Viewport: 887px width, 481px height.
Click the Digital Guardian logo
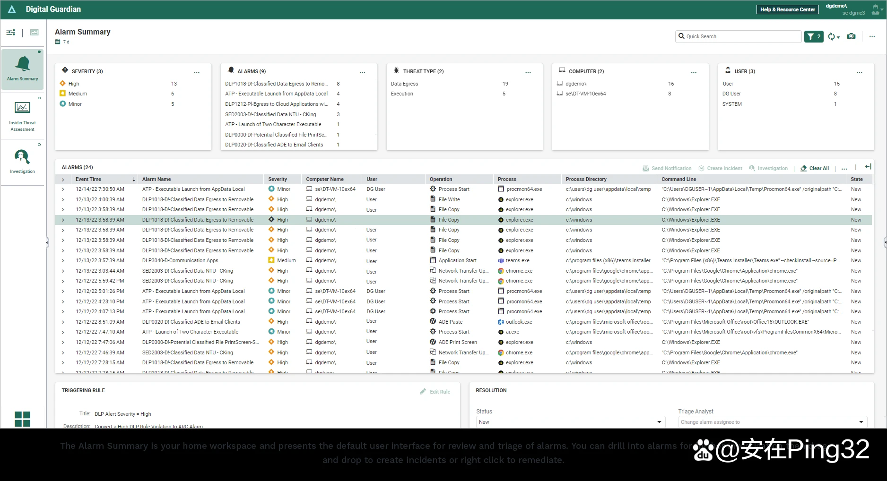(12, 9)
